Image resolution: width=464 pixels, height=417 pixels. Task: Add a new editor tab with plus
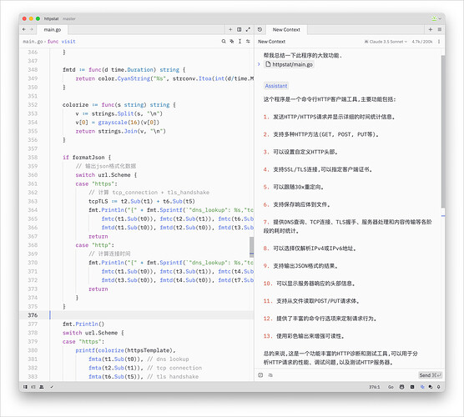click(x=230, y=29)
